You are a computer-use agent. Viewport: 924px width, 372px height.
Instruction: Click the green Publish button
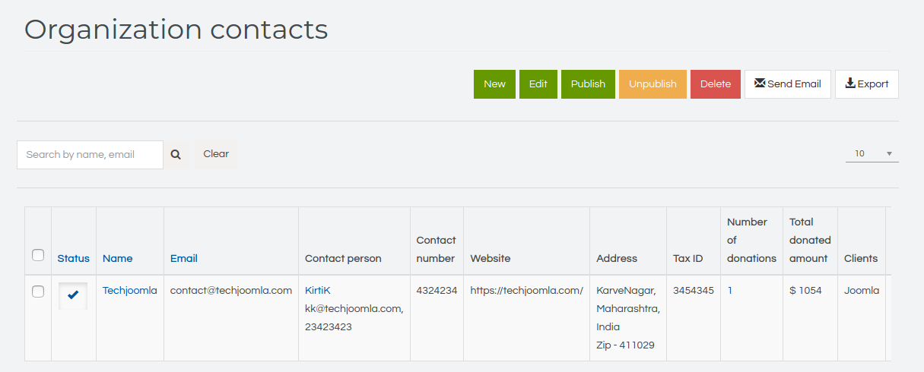click(588, 84)
